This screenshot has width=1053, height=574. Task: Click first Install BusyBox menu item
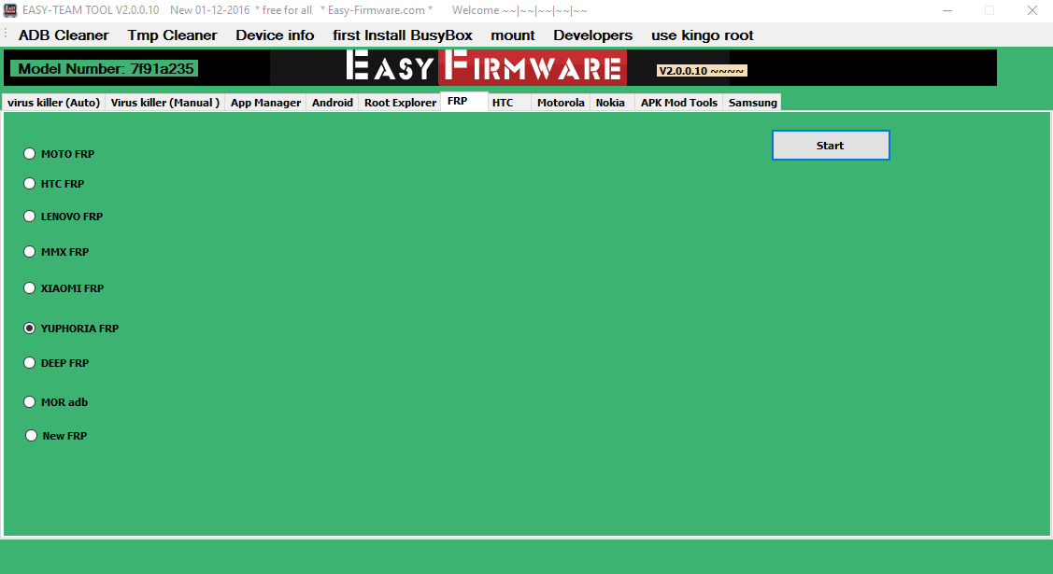403,35
